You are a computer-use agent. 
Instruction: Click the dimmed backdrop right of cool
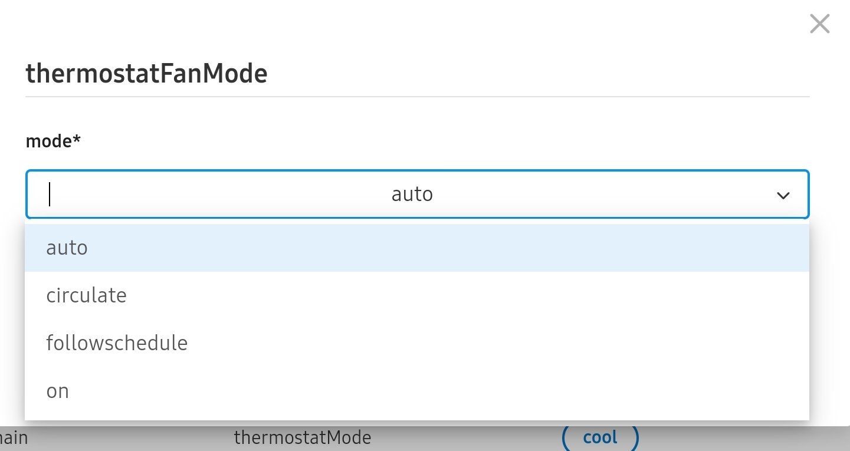point(737,438)
